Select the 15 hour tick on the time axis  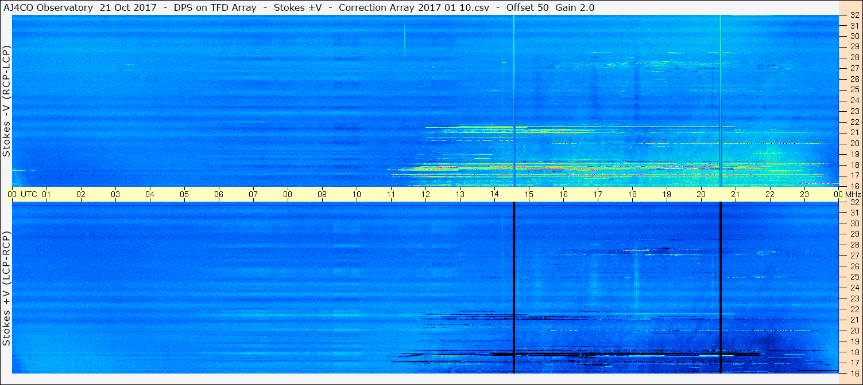pos(529,194)
